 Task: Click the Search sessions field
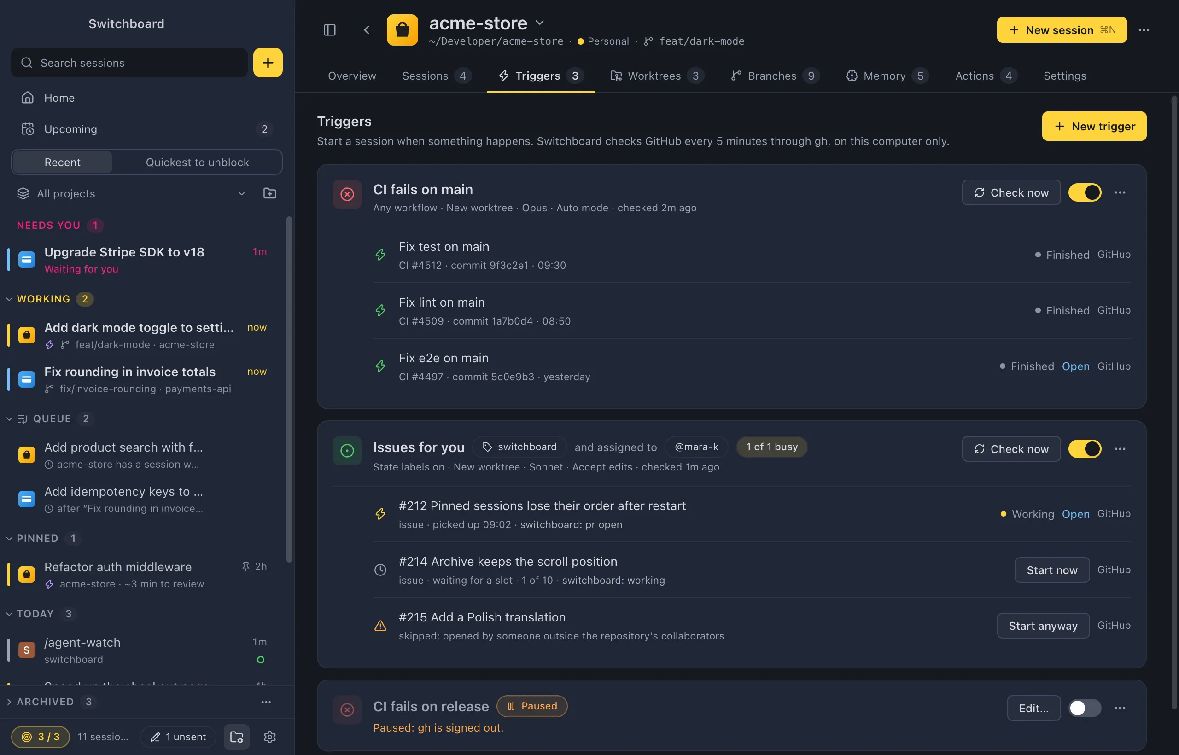click(129, 62)
